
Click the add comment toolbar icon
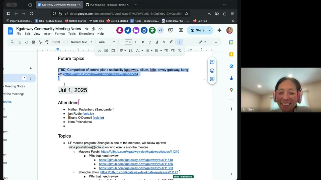click(x=106, y=50)
